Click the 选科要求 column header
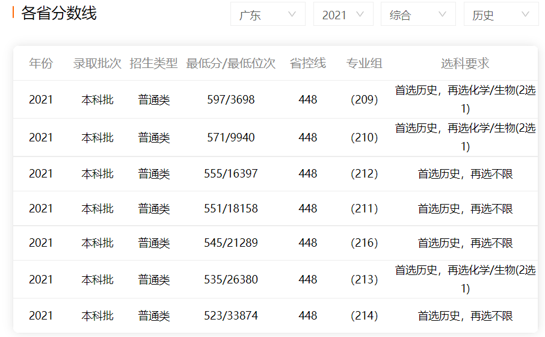The image size is (545, 337). tap(465, 63)
